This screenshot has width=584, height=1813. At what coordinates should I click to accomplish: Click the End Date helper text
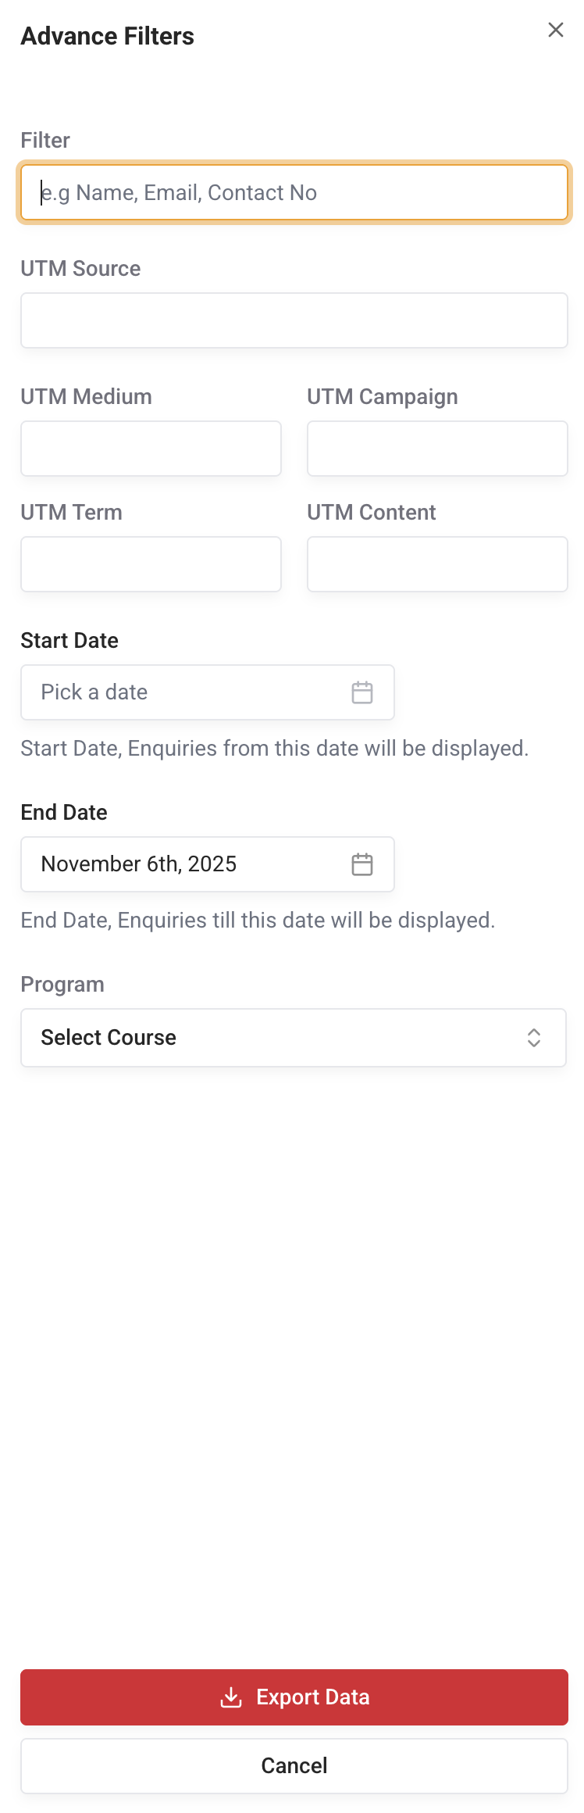pos(258,920)
